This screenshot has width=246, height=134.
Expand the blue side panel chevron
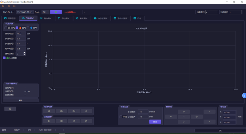(244, 95)
